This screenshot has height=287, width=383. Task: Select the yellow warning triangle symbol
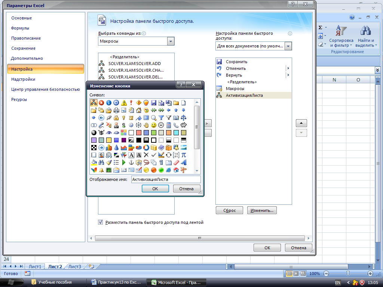pos(124,103)
